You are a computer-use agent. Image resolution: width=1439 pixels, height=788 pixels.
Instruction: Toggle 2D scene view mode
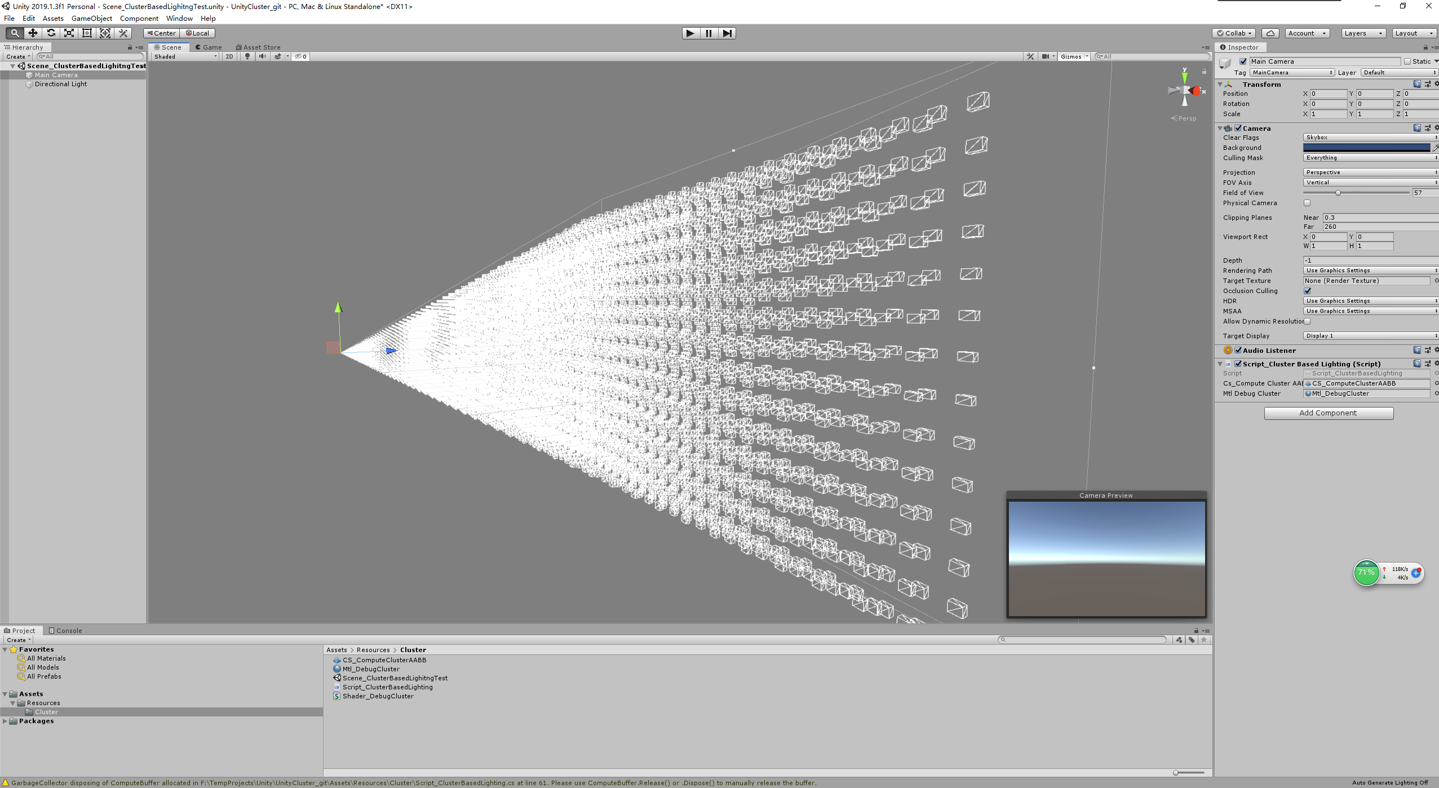[229, 56]
